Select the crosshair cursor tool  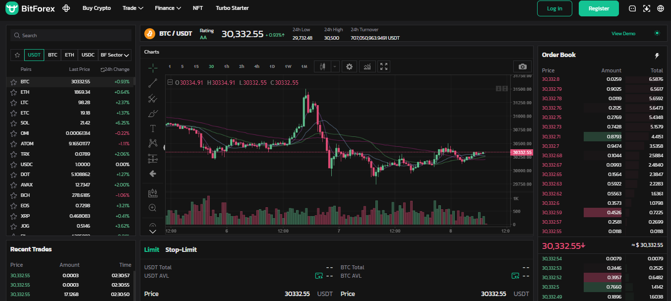tap(153, 68)
